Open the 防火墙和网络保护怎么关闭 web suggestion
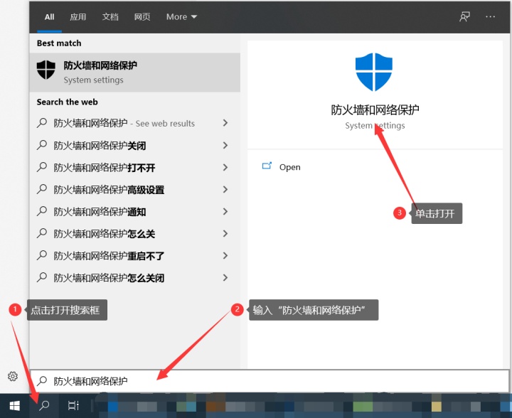 (x=135, y=278)
